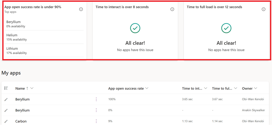Viewport: 272px width, 127px height.
Task: Click edit pencil icon for Carbon row
Action: tap(6, 121)
